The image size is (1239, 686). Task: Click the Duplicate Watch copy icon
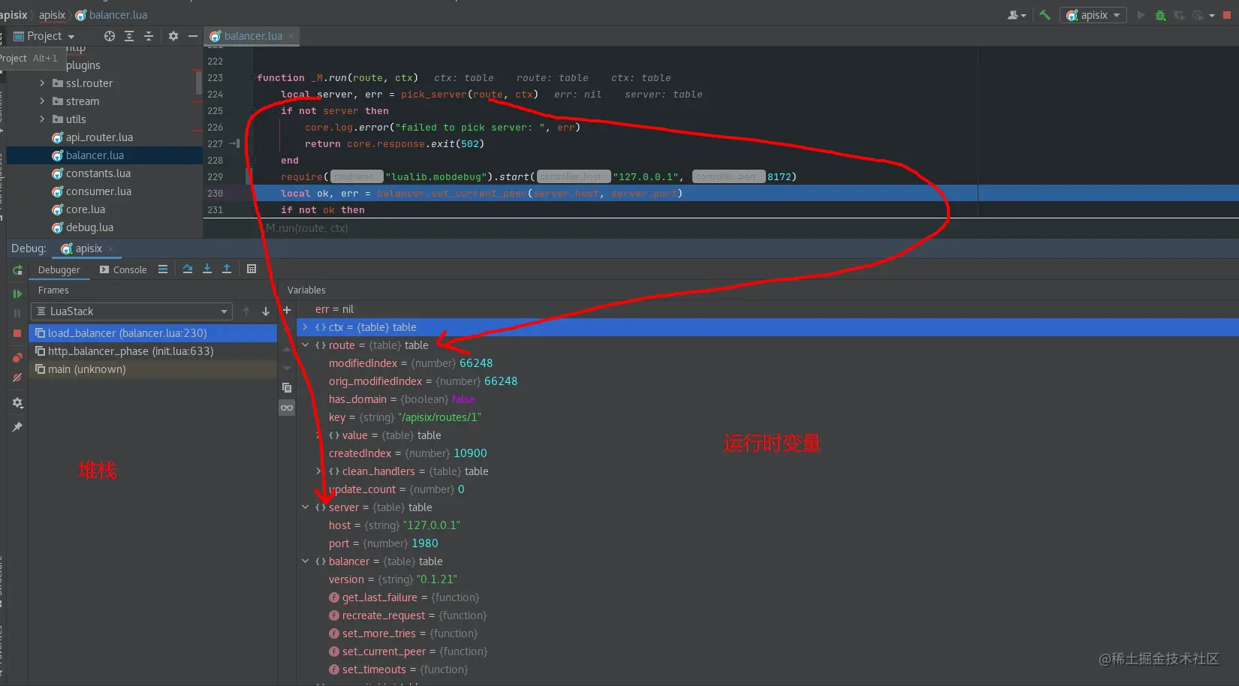click(x=287, y=388)
